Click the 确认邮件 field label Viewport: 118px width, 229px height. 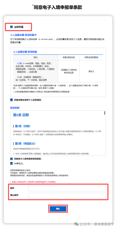(14, 195)
